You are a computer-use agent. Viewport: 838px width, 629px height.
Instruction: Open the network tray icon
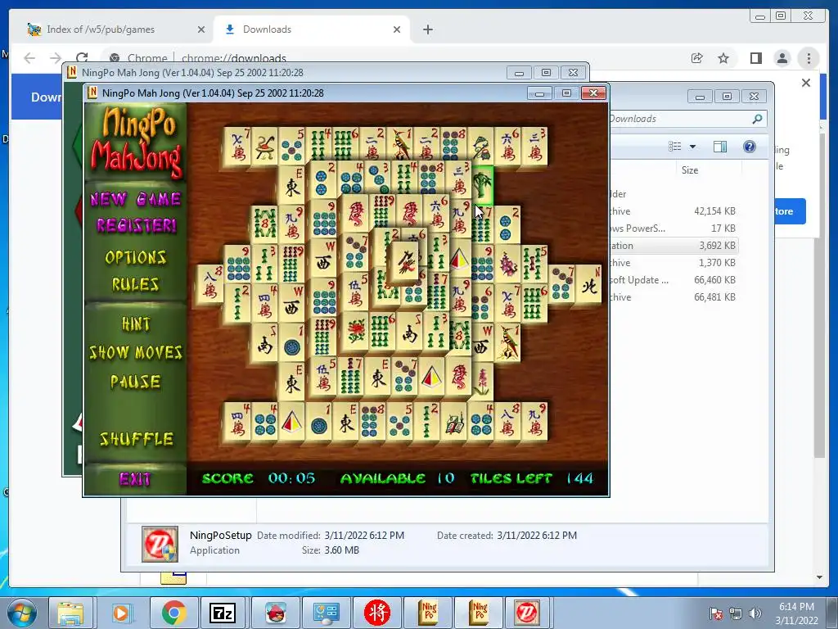pos(736,613)
